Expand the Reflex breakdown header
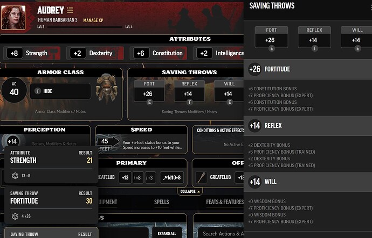 point(308,126)
